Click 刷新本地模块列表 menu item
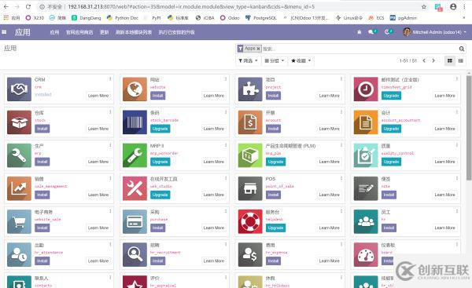The width and height of the screenshot is (472, 288). (134, 32)
